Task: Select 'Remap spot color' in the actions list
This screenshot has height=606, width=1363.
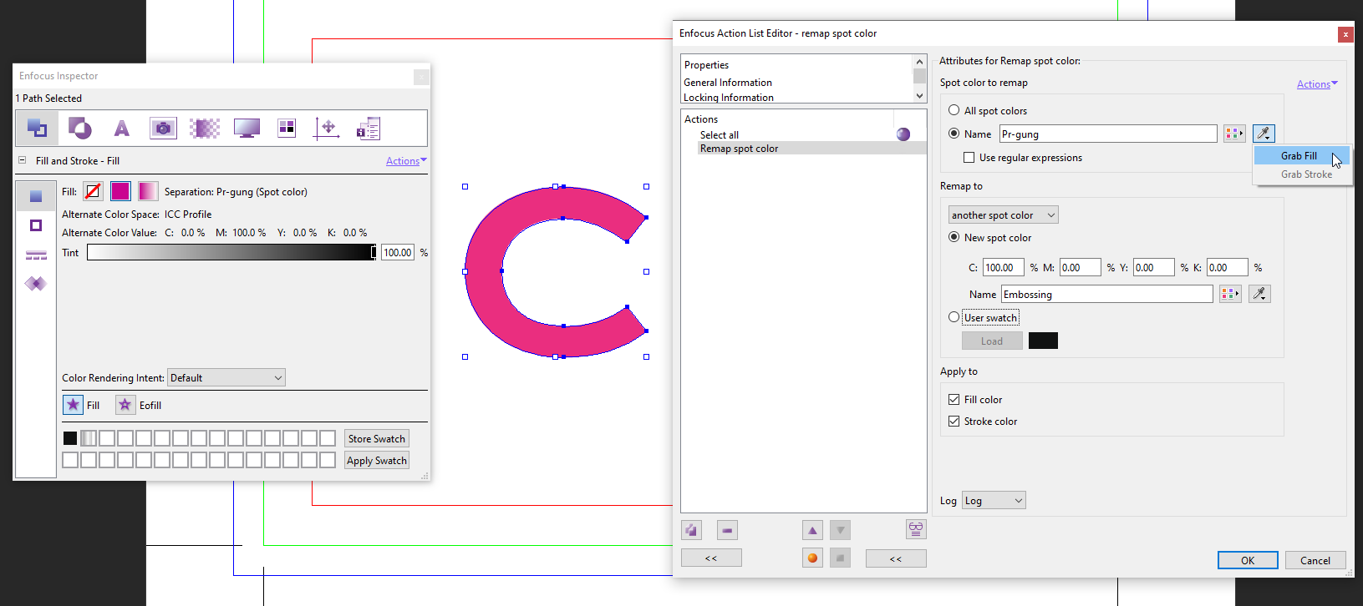Action: point(739,149)
